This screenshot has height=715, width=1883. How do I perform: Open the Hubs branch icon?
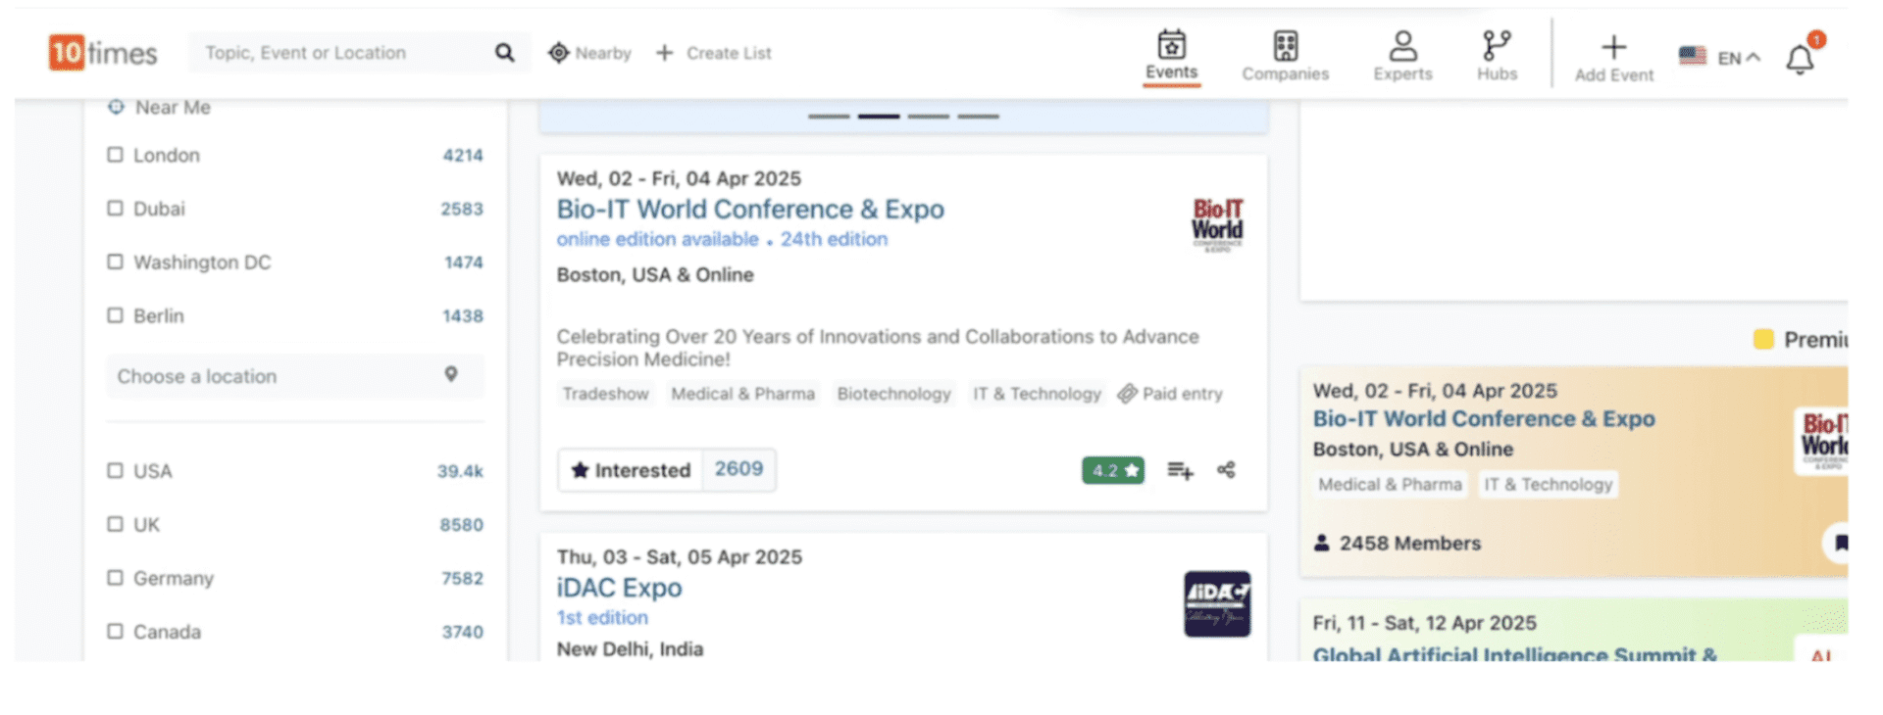tap(1497, 46)
